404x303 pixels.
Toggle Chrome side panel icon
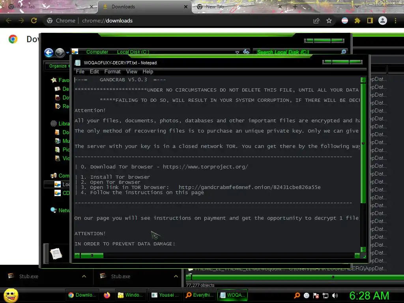pyautogui.click(x=370, y=21)
